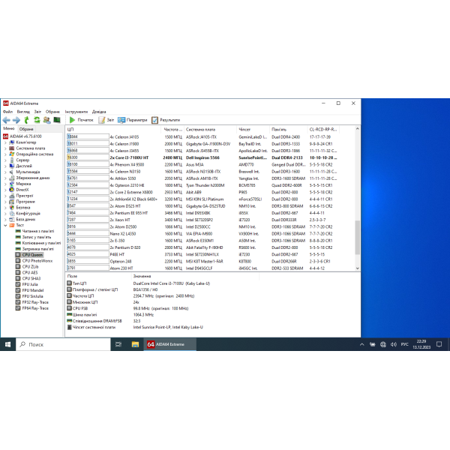This screenshot has height=450, width=450.
Task: Refresh using the green circular arrows icon
Action: coord(37,120)
